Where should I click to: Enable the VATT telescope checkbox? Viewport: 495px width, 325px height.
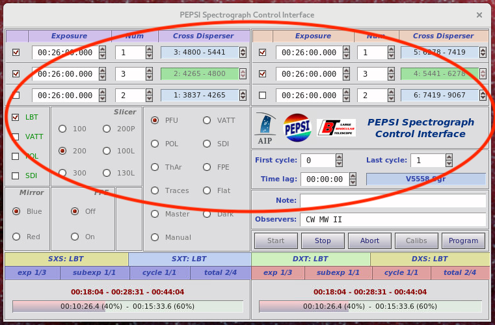coord(15,137)
